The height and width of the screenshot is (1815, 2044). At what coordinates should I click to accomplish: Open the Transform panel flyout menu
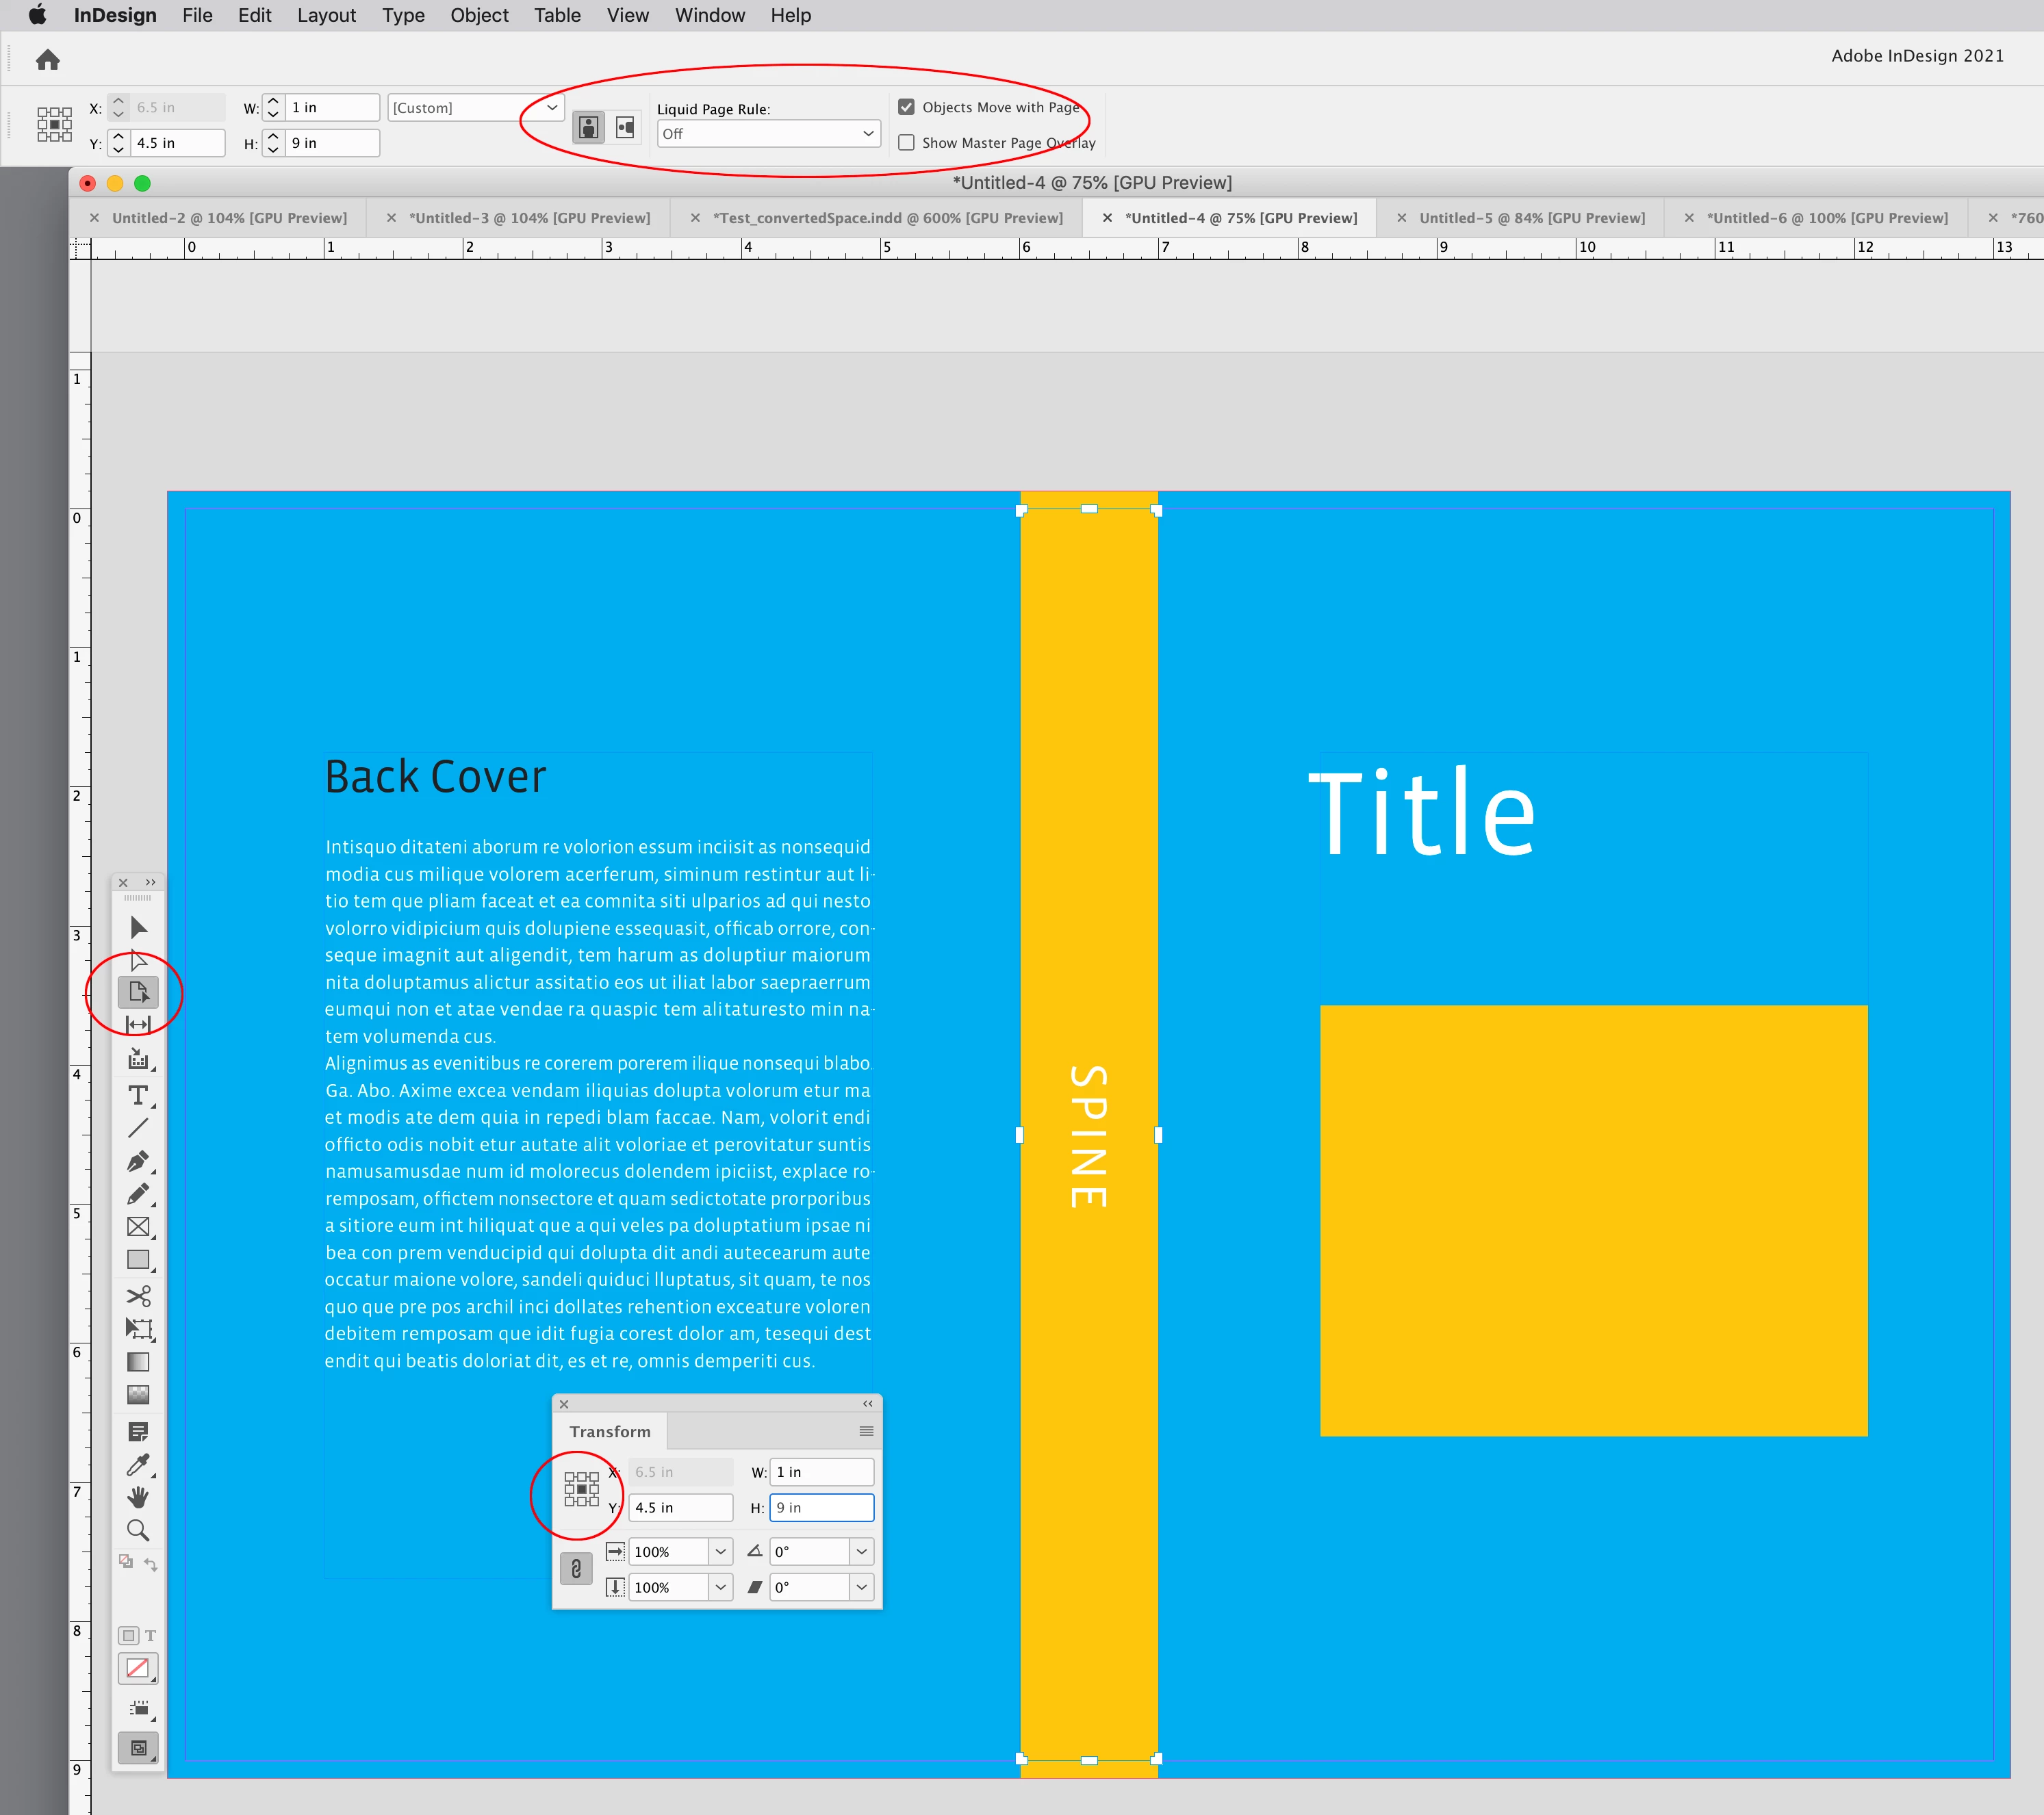[866, 1431]
